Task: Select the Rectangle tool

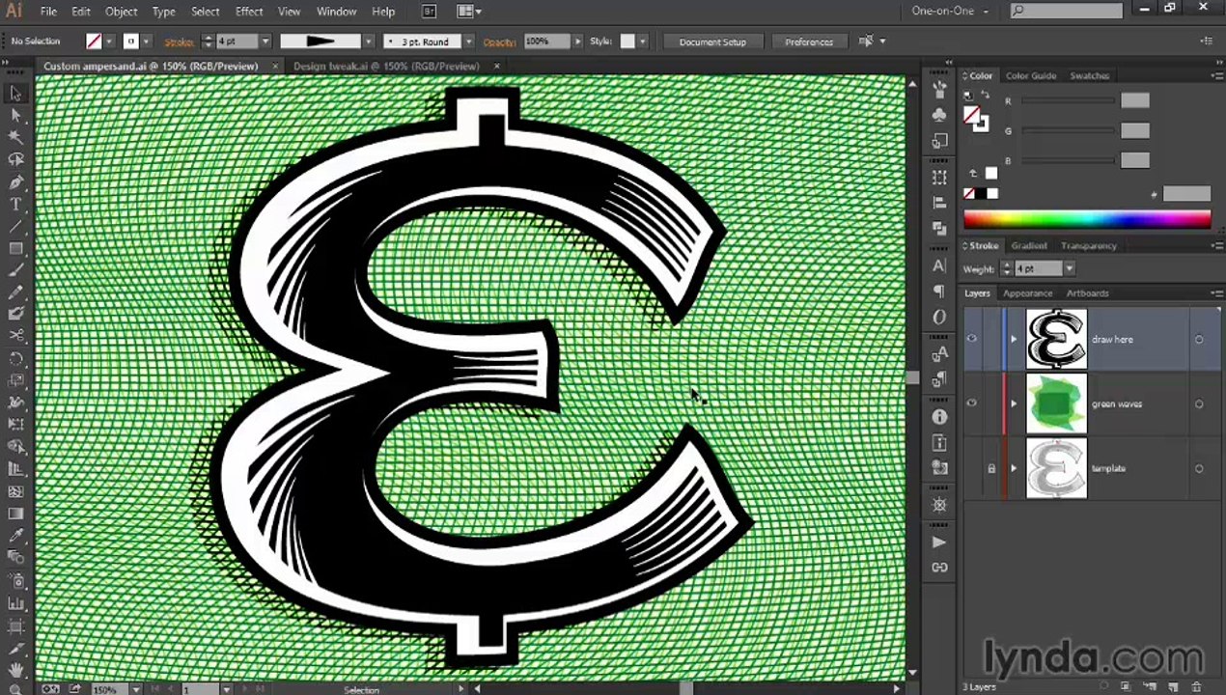Action: click(15, 249)
